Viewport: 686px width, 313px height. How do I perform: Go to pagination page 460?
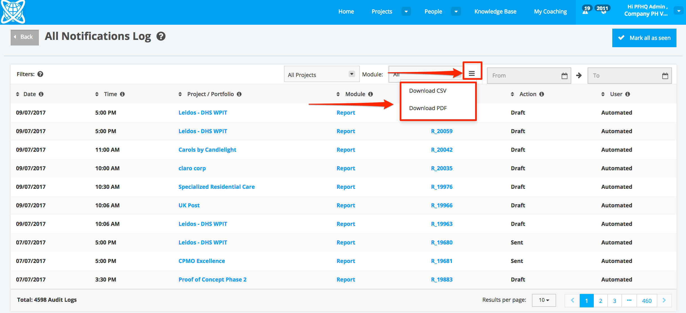[x=647, y=301]
